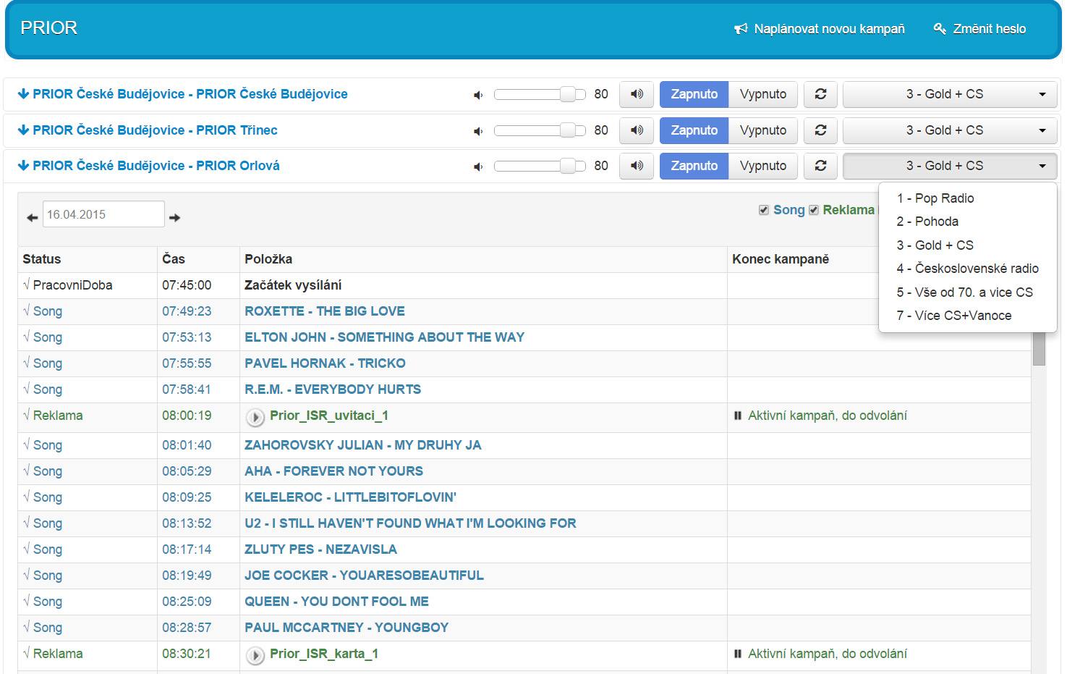This screenshot has width=1067, height=674.
Task: Play the Prior_ISR_uvitaci_1 advertisement
Action: [255, 417]
